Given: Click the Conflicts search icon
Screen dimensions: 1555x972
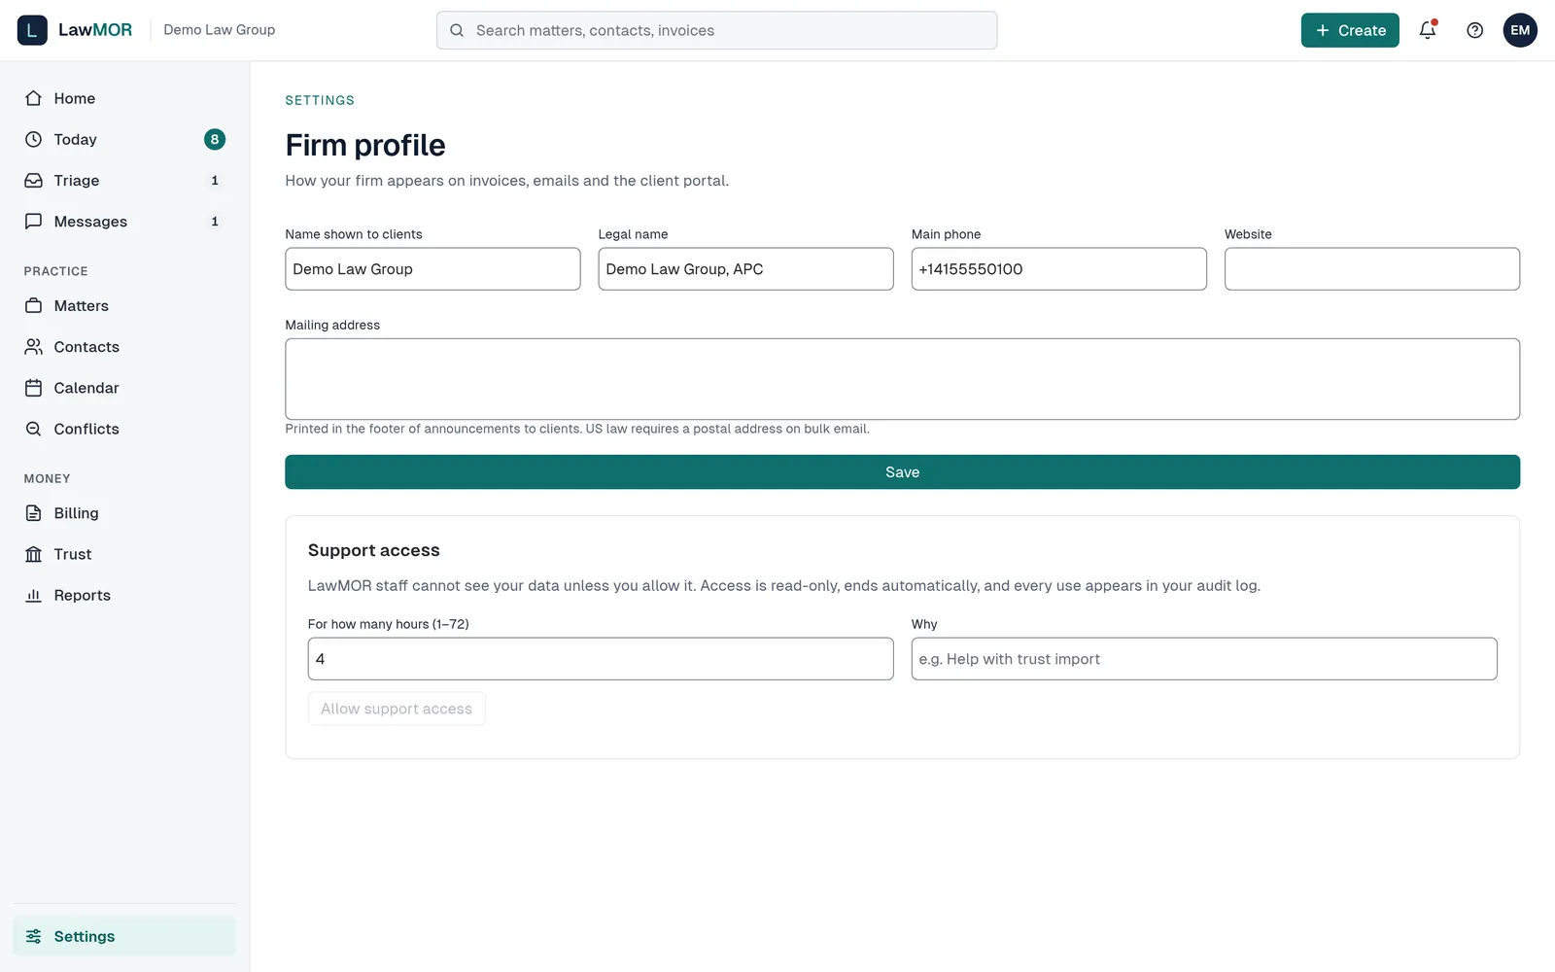Looking at the screenshot, I should coord(34,429).
